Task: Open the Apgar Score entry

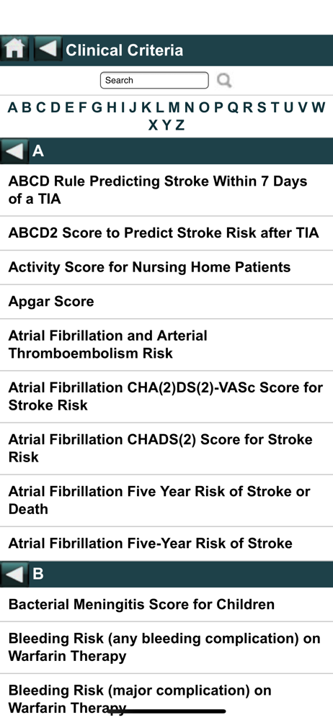Action: pyautogui.click(x=166, y=302)
